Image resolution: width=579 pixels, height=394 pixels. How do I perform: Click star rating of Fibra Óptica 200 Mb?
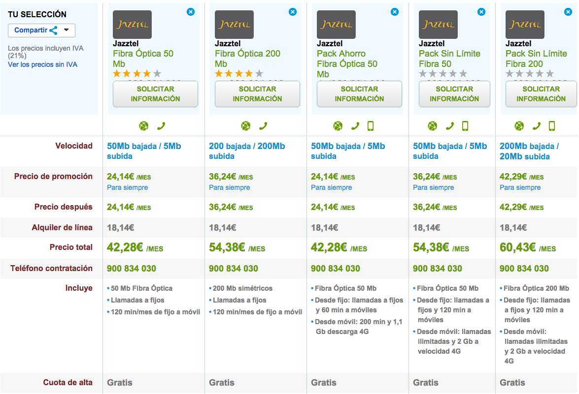[239, 74]
